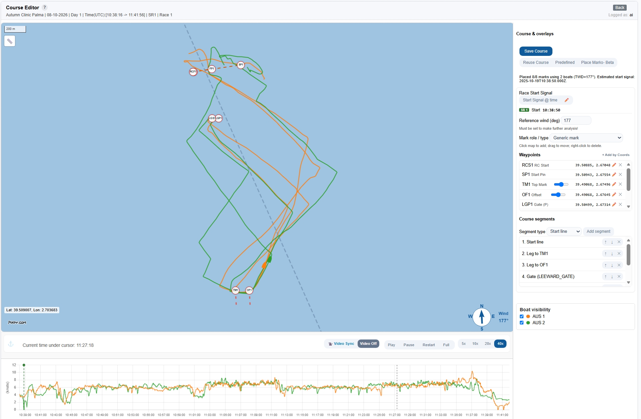
Task: Select 40x playback speed
Action: click(500, 344)
